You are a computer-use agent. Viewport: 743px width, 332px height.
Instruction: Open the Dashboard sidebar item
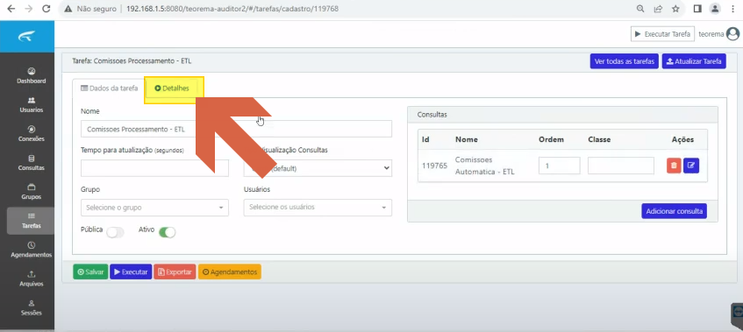[32, 75]
